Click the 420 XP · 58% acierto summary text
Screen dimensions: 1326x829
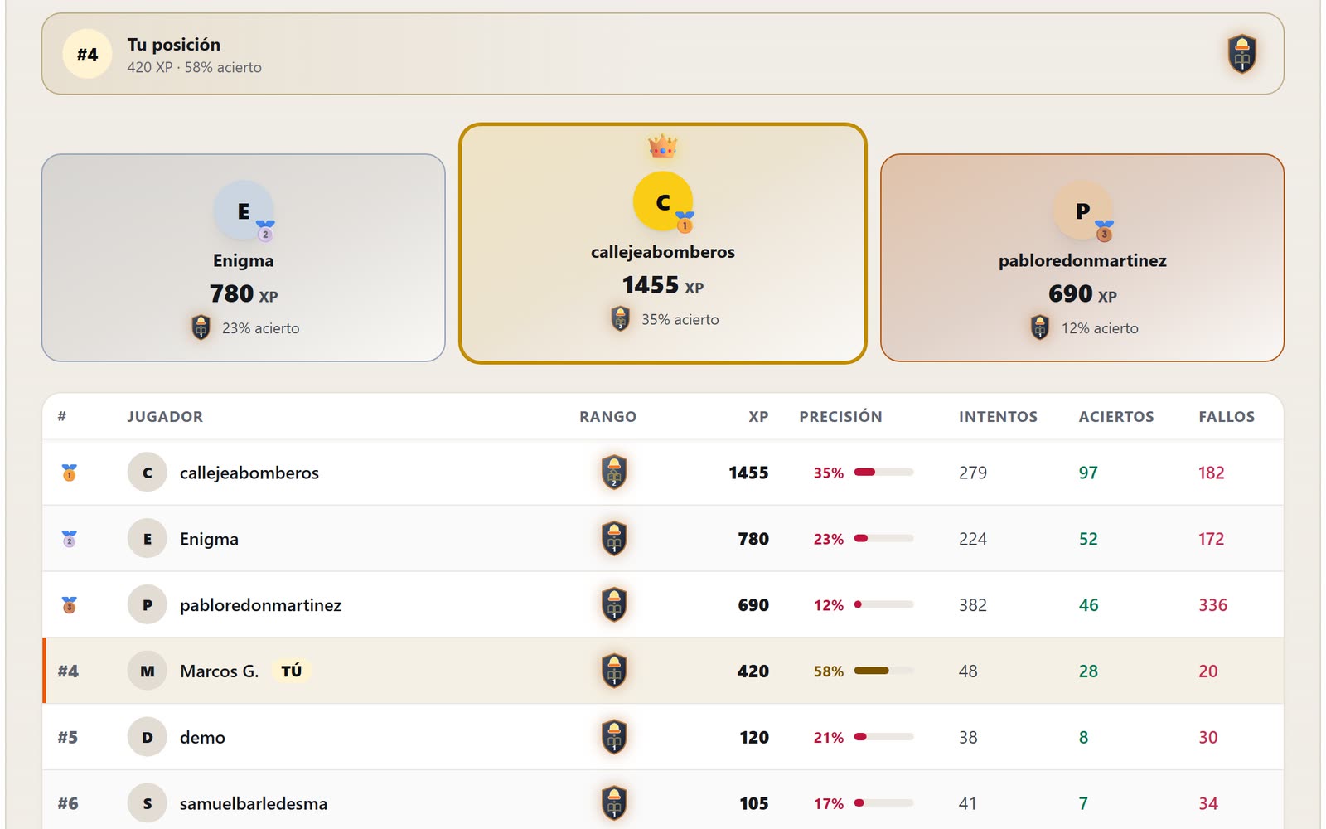[x=194, y=67]
